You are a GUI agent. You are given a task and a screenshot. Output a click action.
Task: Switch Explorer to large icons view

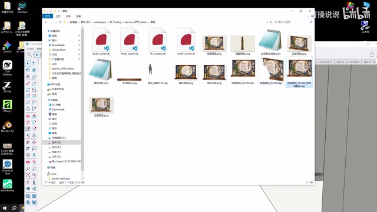[312, 183]
